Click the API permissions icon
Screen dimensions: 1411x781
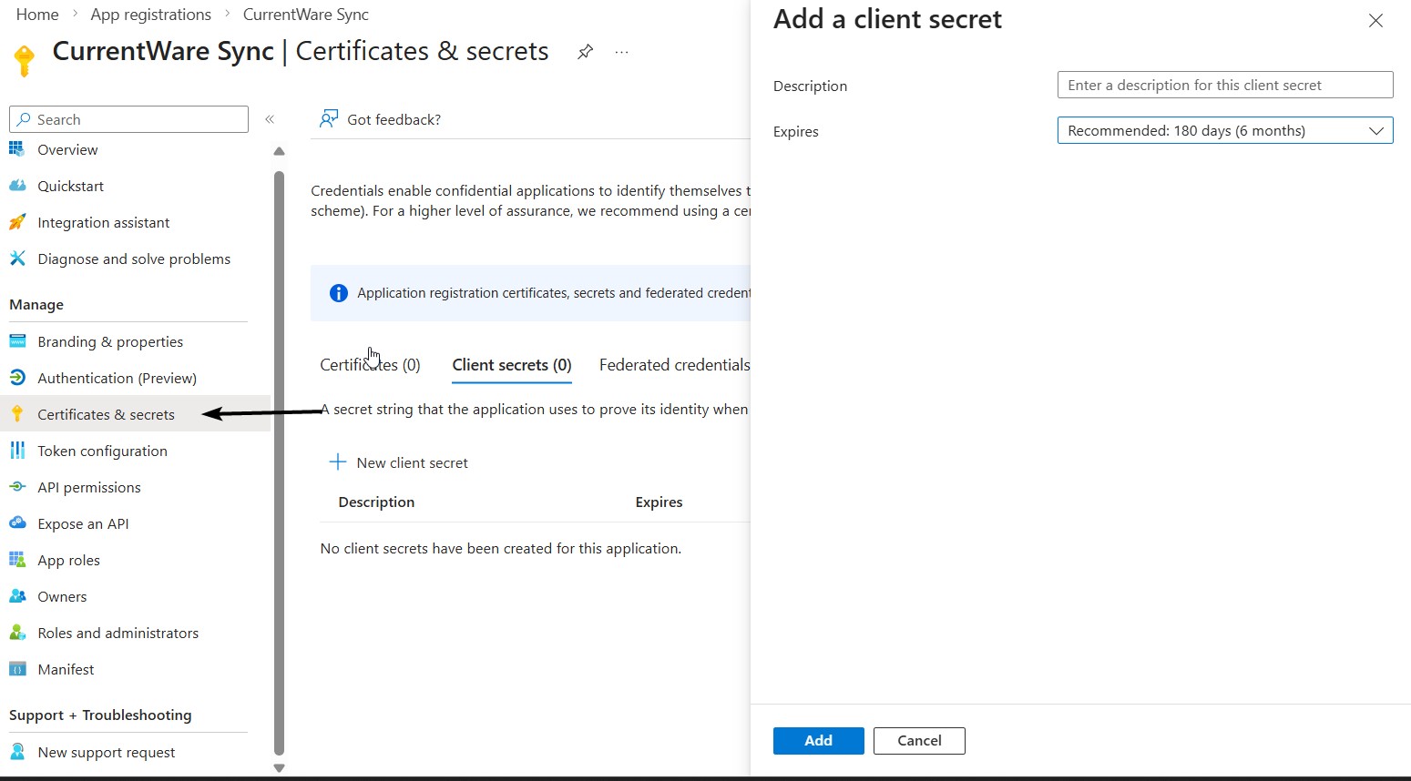coord(17,487)
